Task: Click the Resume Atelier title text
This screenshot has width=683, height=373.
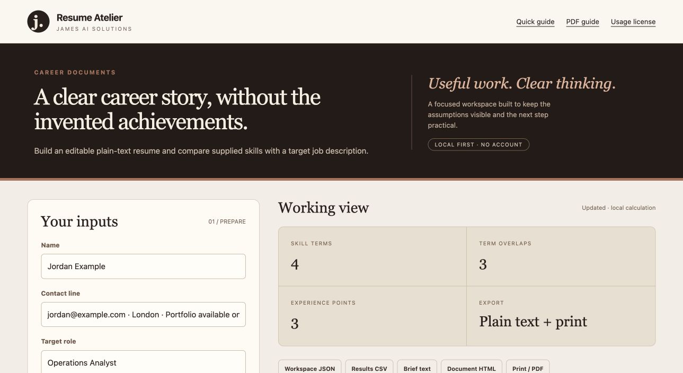Action: pyautogui.click(x=90, y=18)
